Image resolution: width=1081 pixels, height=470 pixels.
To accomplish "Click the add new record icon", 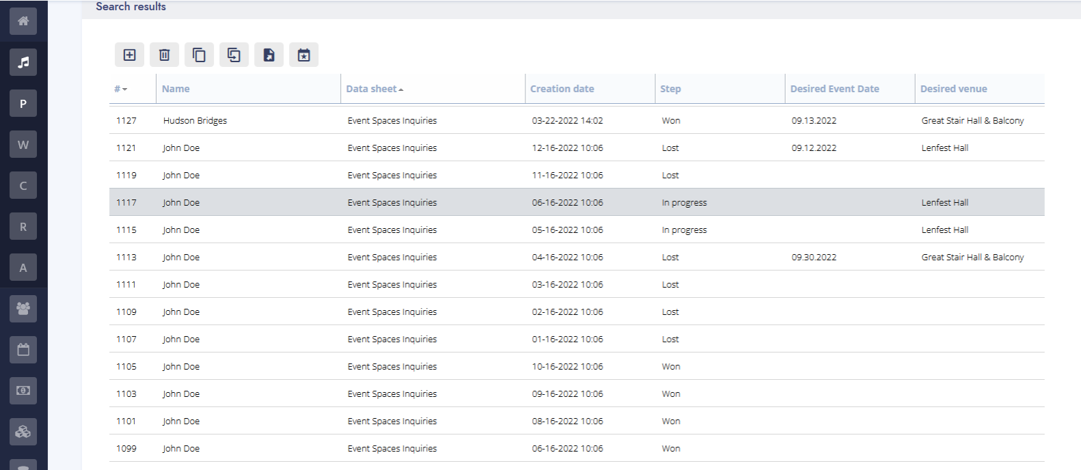I will [x=129, y=55].
